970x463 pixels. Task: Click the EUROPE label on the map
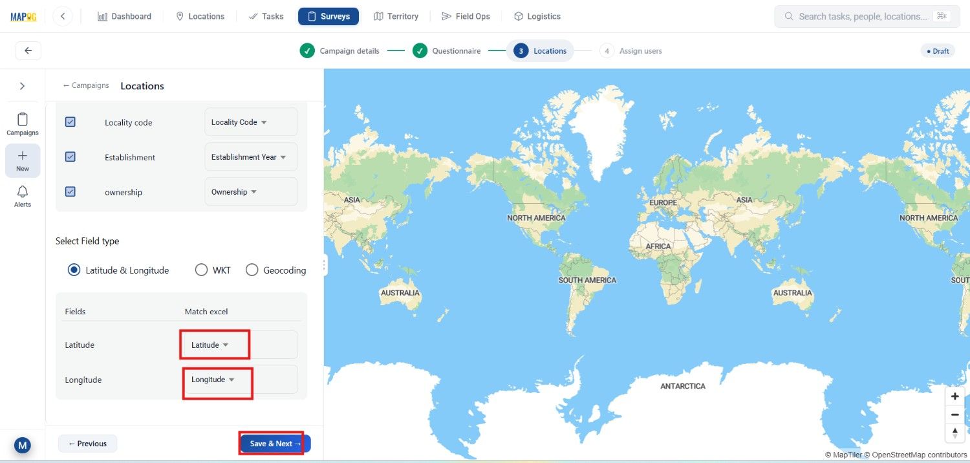coord(663,202)
